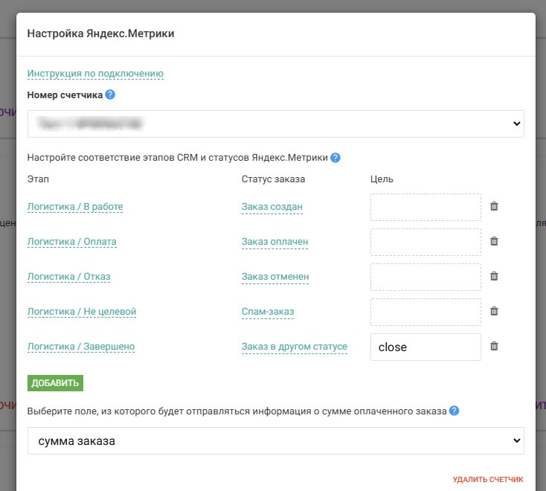Click trash icon for 'Заказ оплачен' row

point(494,241)
